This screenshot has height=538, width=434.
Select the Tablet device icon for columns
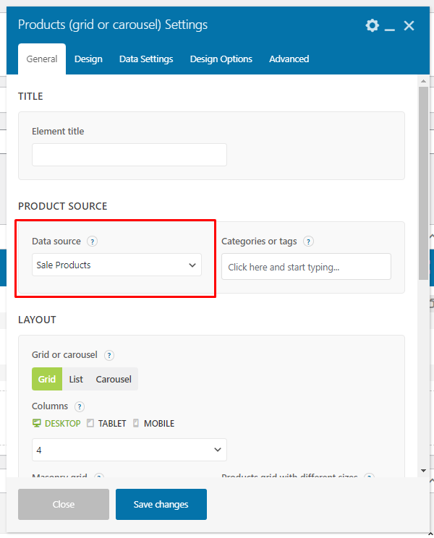coord(90,423)
